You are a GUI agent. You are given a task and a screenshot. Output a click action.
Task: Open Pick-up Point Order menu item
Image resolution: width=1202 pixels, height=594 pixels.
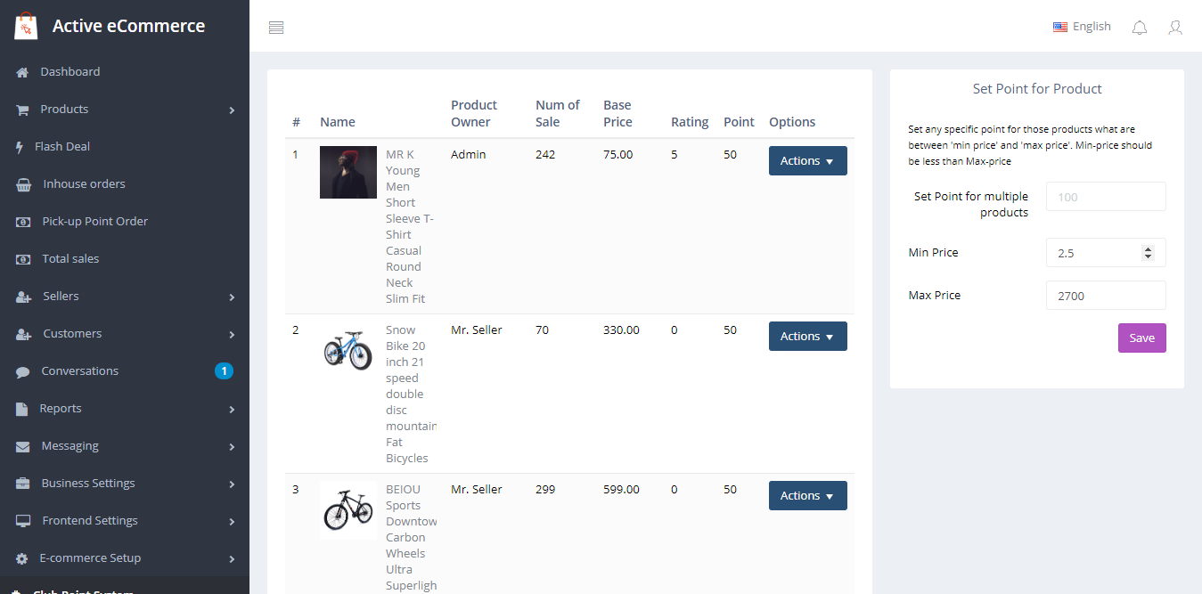click(x=94, y=222)
